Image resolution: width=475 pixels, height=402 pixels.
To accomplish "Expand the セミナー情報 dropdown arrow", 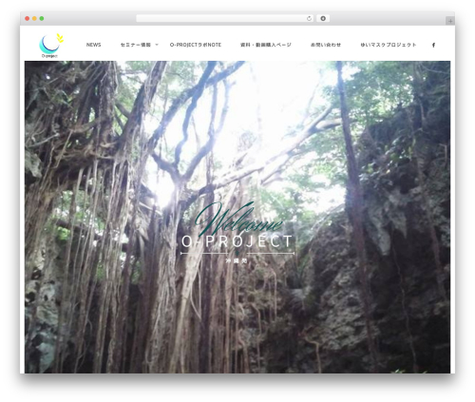I will (x=157, y=45).
